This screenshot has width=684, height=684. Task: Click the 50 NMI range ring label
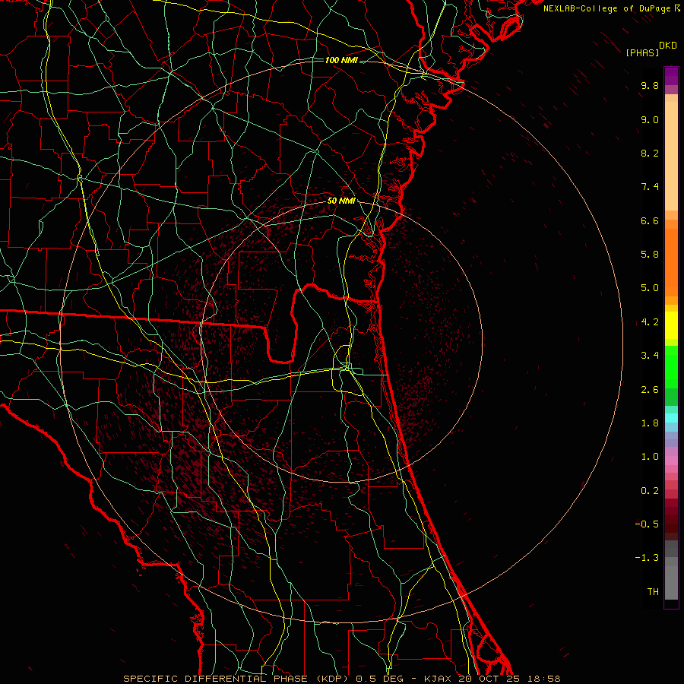pyautogui.click(x=341, y=201)
